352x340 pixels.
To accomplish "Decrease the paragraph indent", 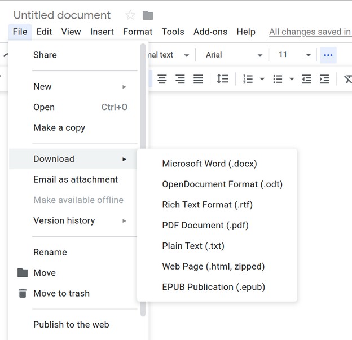I will (x=306, y=80).
